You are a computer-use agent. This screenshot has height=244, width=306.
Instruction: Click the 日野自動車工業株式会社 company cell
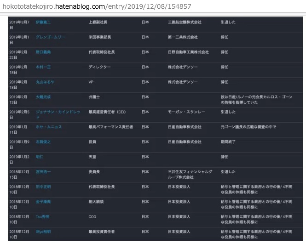(188, 52)
